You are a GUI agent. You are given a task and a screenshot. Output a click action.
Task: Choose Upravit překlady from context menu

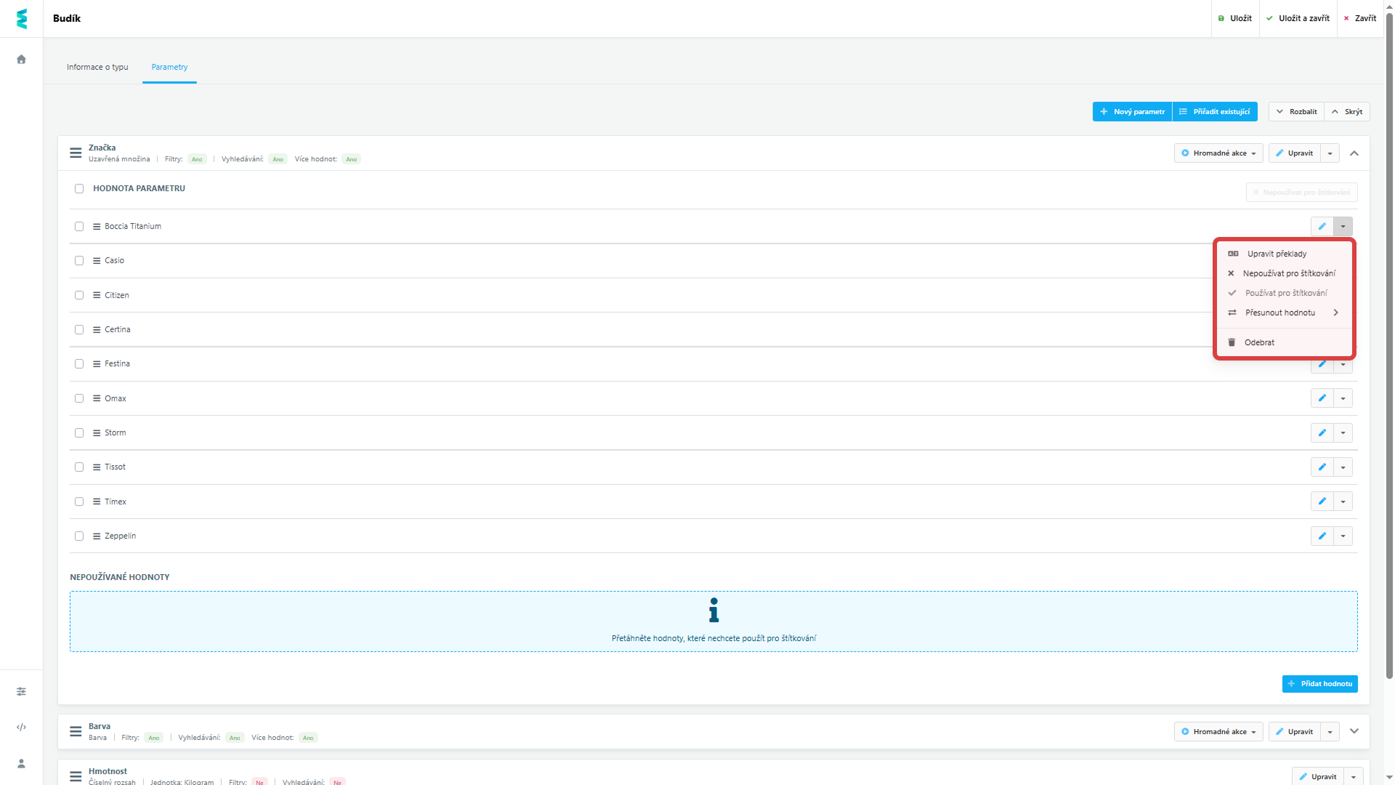1277,254
